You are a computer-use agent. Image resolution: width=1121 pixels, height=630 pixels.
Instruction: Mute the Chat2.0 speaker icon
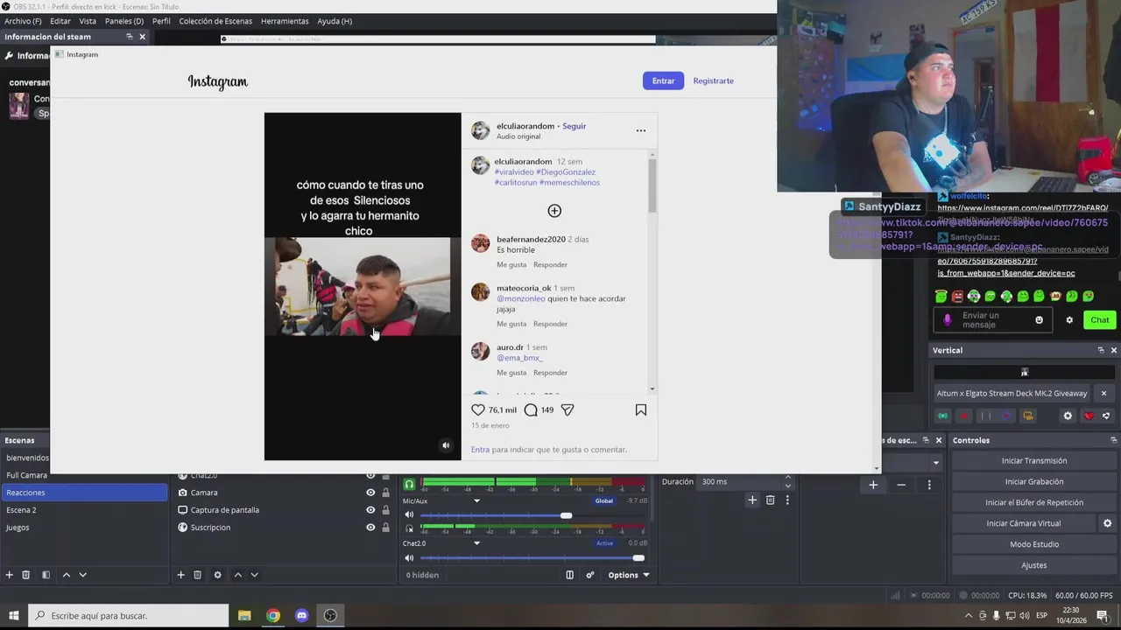tap(409, 557)
